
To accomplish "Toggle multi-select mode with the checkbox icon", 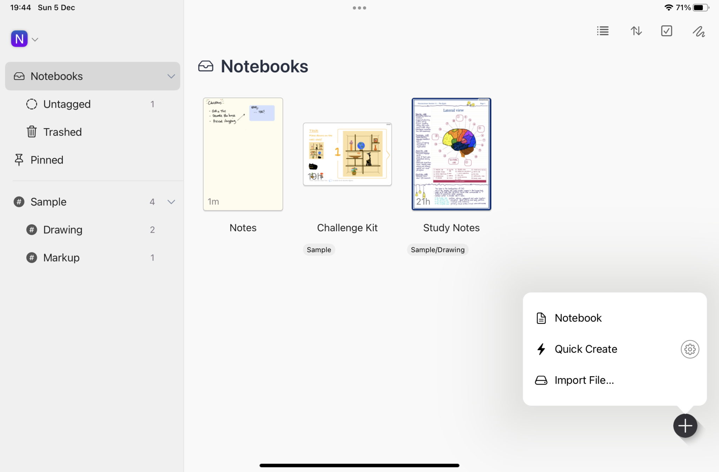I will click(667, 31).
